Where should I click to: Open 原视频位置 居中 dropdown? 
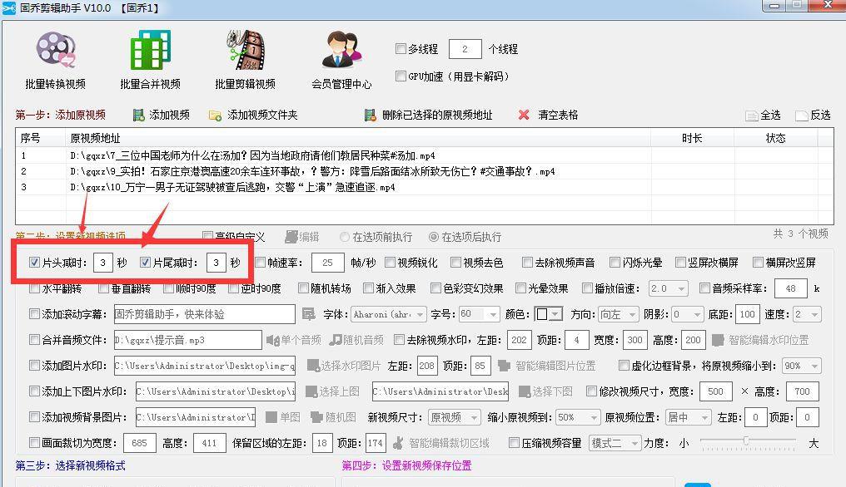(x=689, y=417)
